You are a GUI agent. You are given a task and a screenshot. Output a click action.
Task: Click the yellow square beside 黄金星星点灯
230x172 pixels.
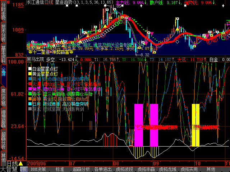pos(30,74)
